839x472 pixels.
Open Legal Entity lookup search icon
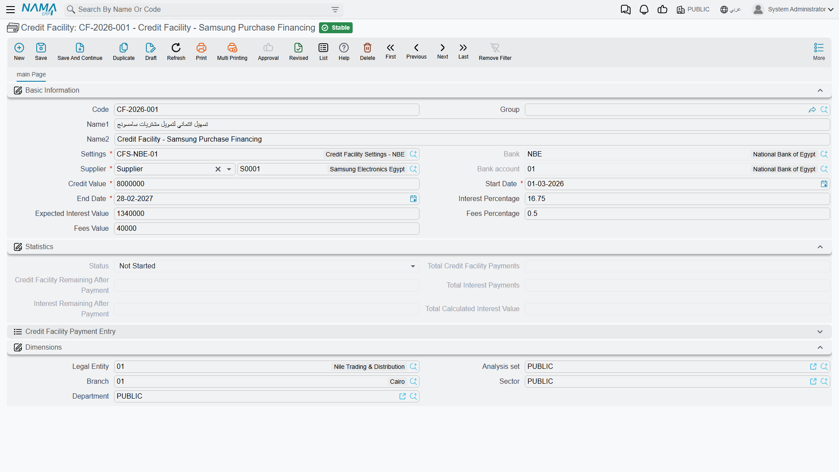413,367
